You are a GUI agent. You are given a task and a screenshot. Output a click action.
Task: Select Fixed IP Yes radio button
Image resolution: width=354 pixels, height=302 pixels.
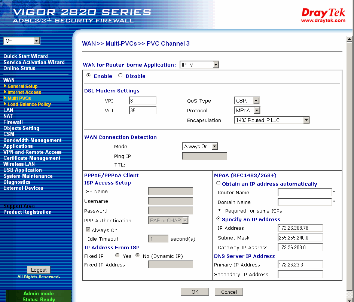coord(117,255)
